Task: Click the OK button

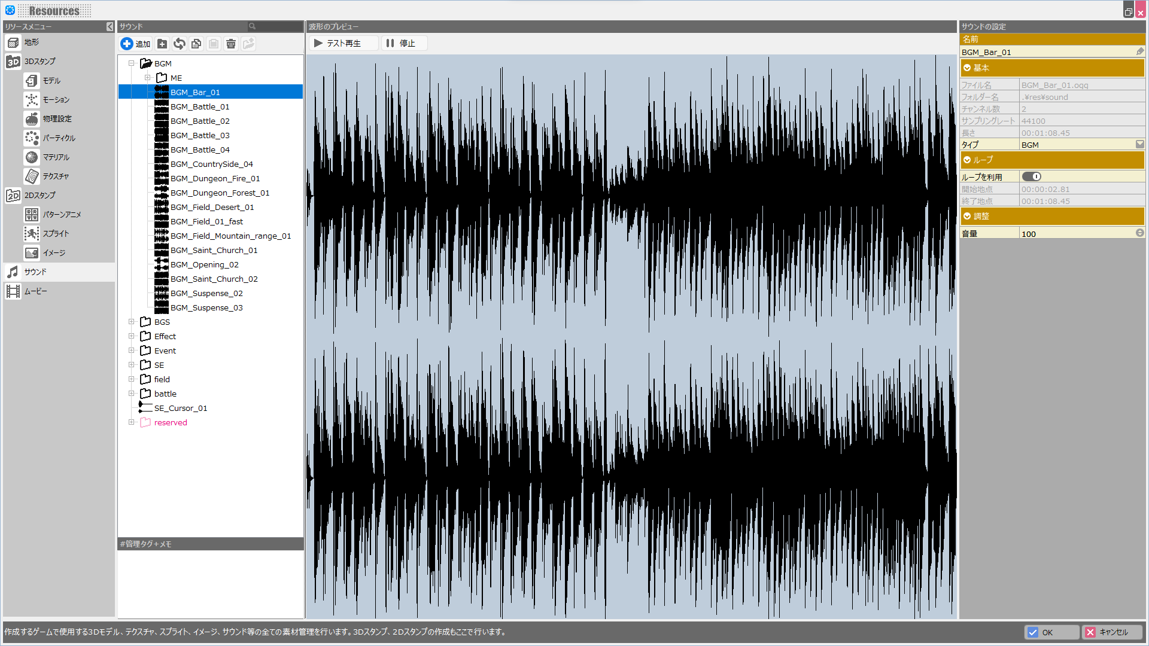Action: 1051,632
